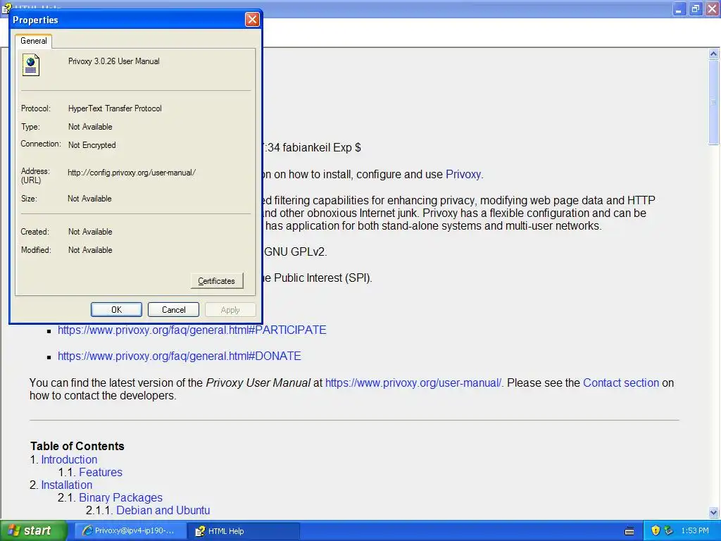
Task: Click scrollbar down arrow in HTML Help
Action: [x=714, y=512]
